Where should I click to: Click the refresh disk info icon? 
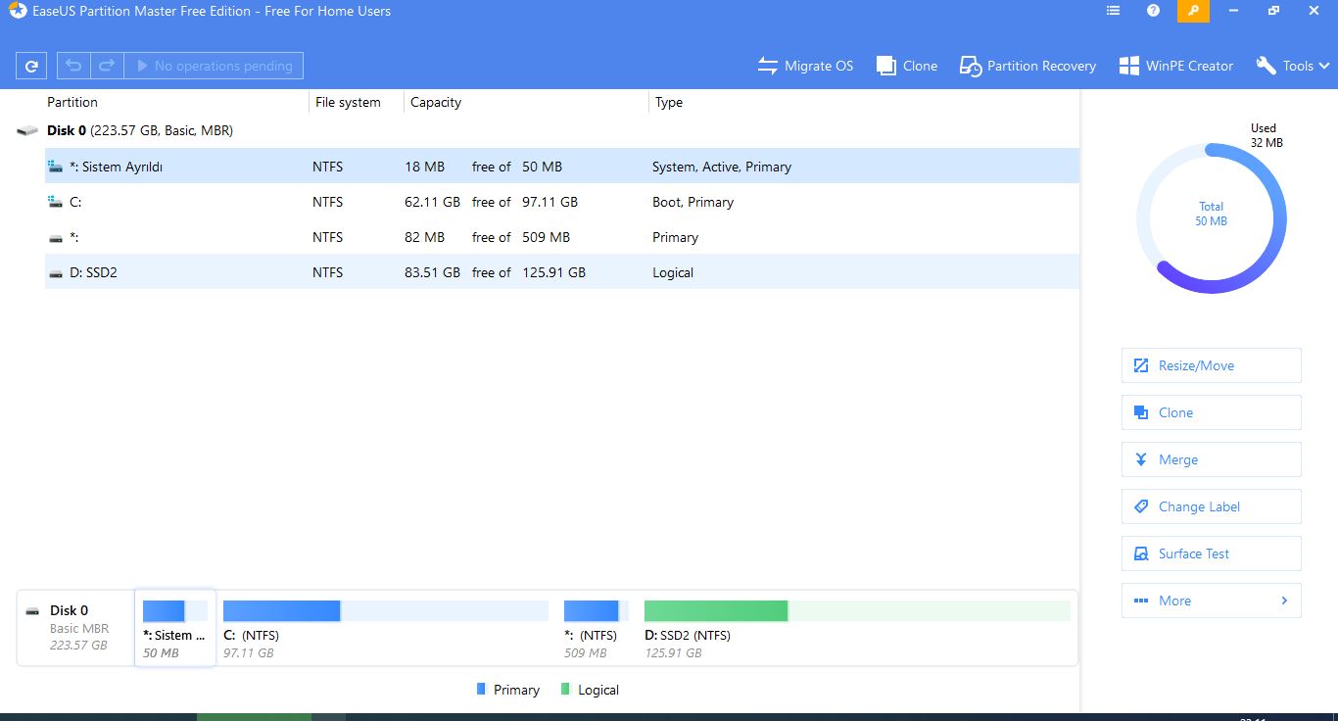click(x=32, y=66)
